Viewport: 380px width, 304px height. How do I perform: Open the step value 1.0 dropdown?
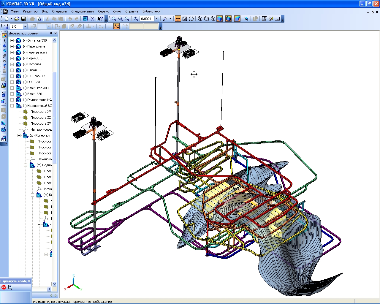[x=25, y=26]
